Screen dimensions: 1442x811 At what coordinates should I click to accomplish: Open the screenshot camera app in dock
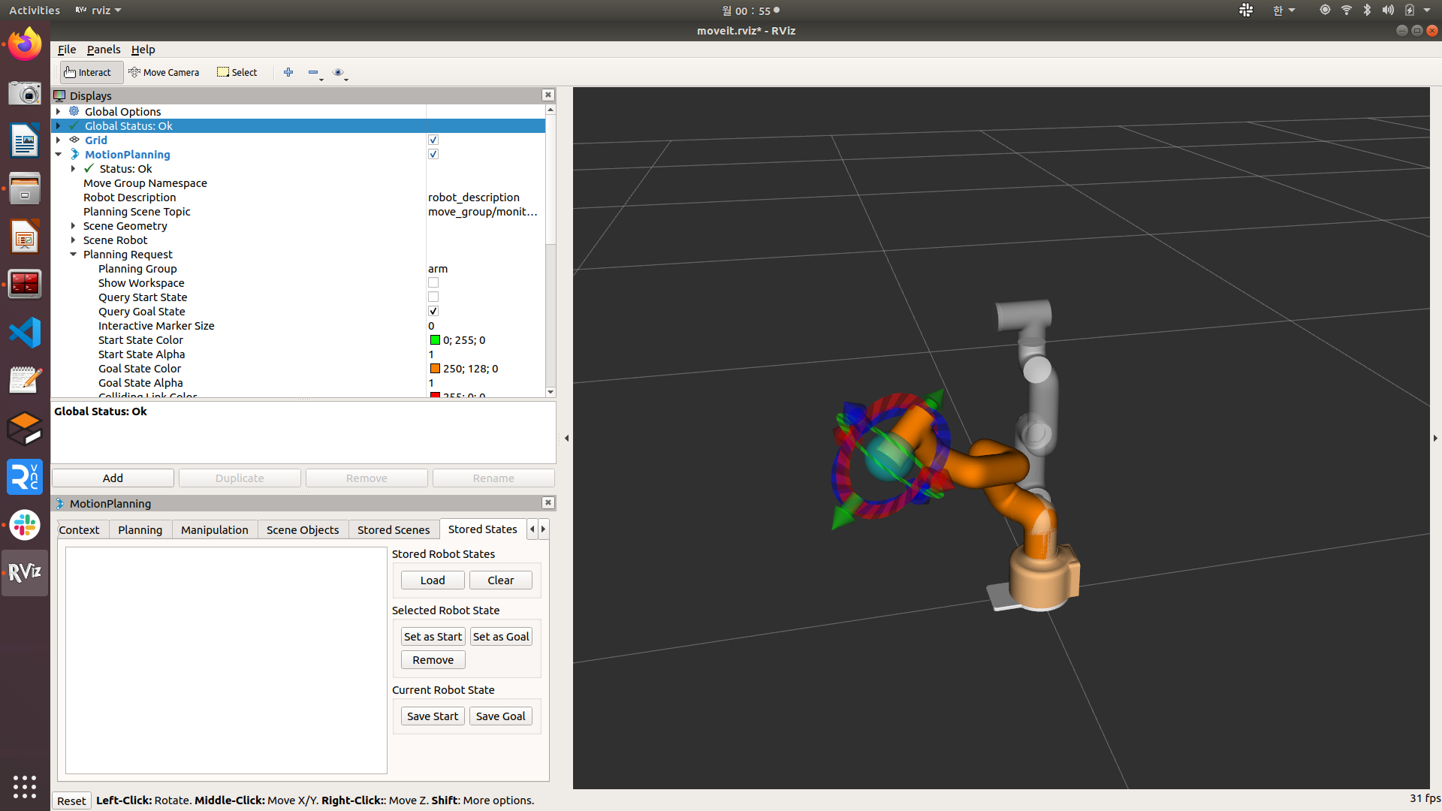pos(25,93)
